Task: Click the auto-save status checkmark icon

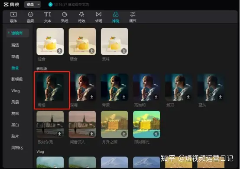Action: tap(50, 5)
